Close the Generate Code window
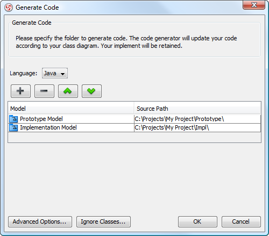 (254, 5)
